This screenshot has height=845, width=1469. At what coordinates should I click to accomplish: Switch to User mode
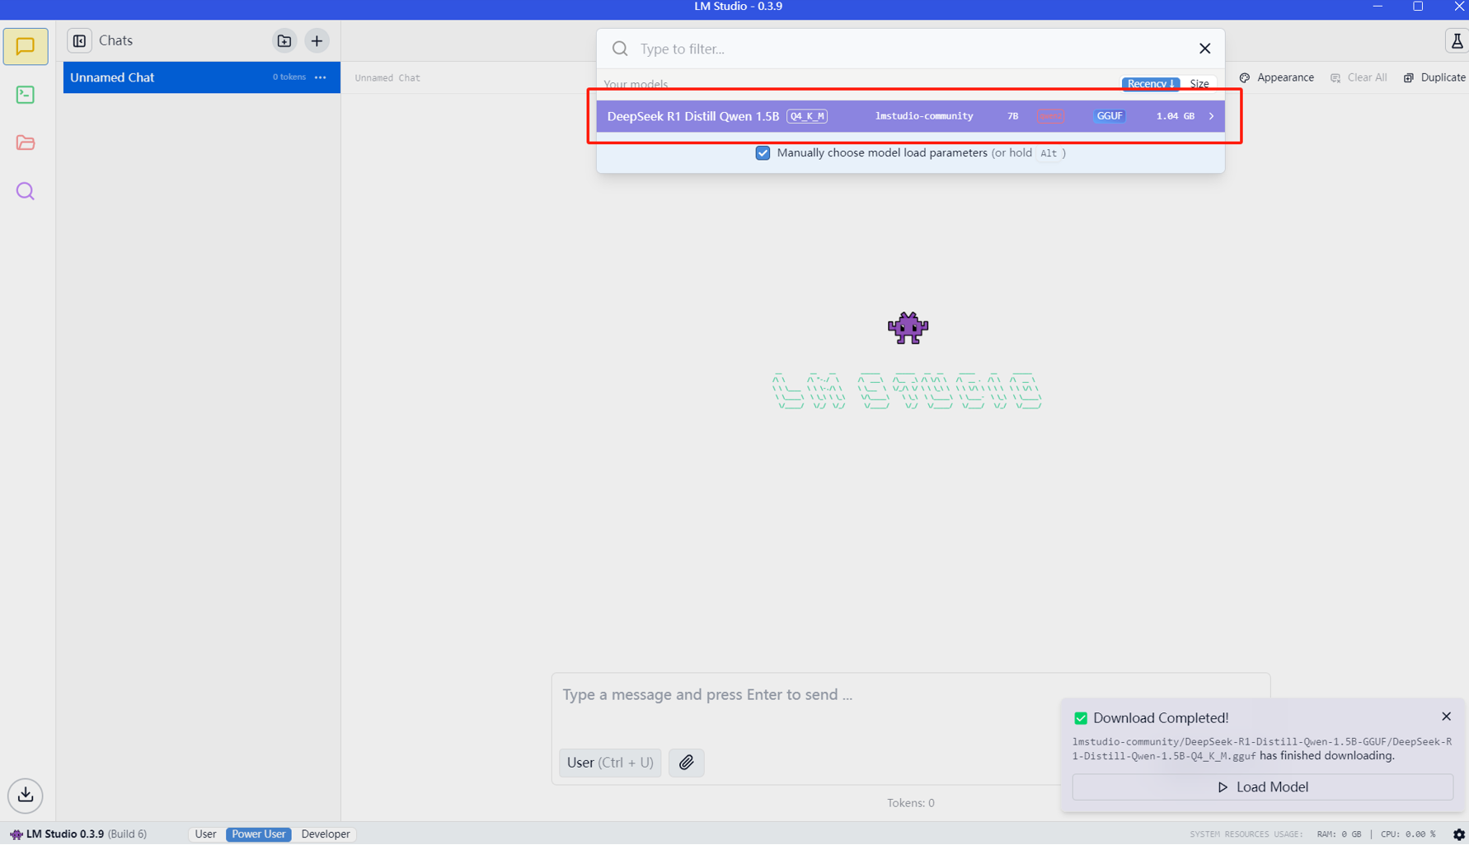[x=205, y=834]
